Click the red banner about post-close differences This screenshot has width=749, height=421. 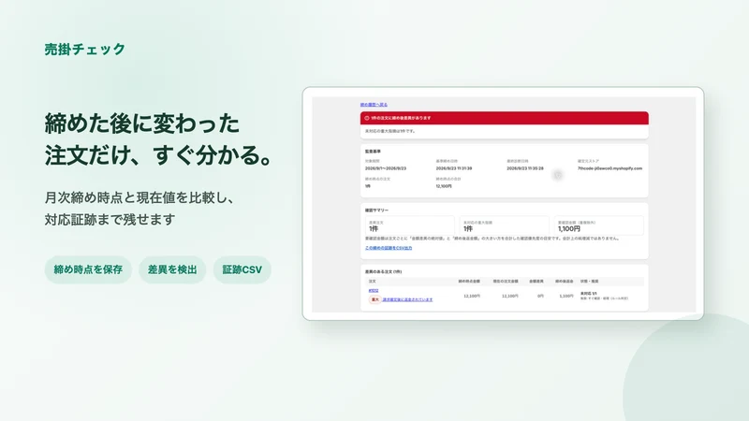tap(505, 118)
